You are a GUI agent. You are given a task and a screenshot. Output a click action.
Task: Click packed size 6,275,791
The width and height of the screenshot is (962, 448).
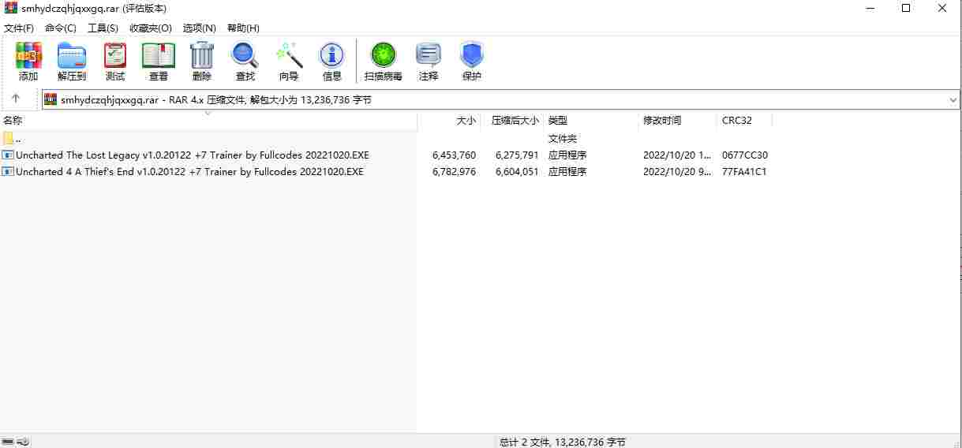point(517,155)
